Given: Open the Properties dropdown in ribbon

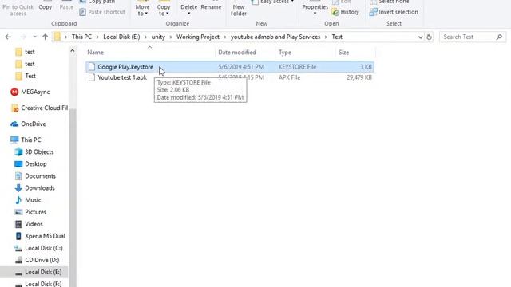Looking at the screenshot, I should click(x=315, y=14).
